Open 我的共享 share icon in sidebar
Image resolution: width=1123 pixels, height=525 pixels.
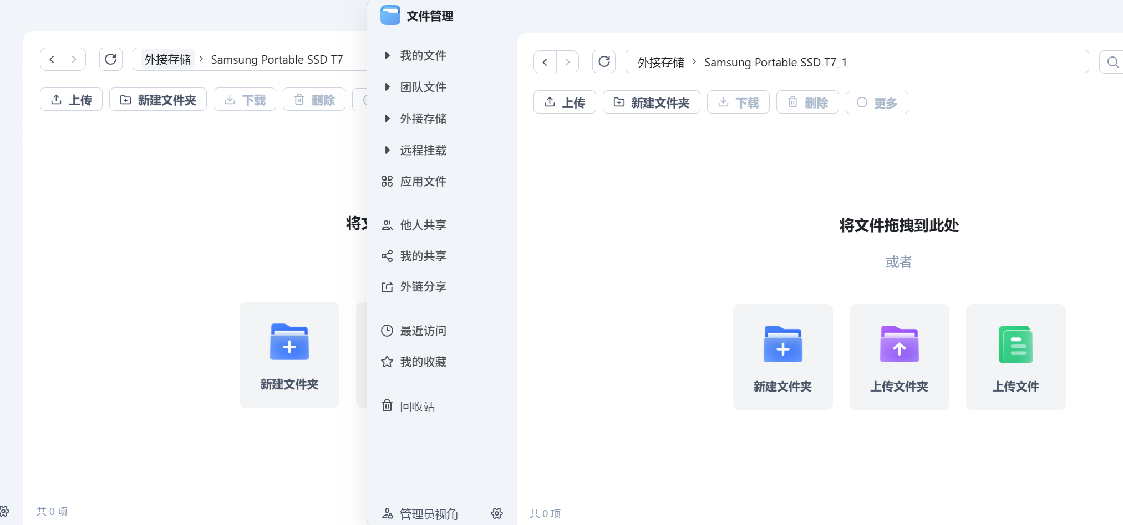click(387, 256)
